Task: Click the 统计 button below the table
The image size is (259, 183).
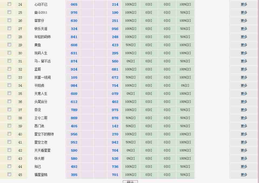Action: [130, 182]
